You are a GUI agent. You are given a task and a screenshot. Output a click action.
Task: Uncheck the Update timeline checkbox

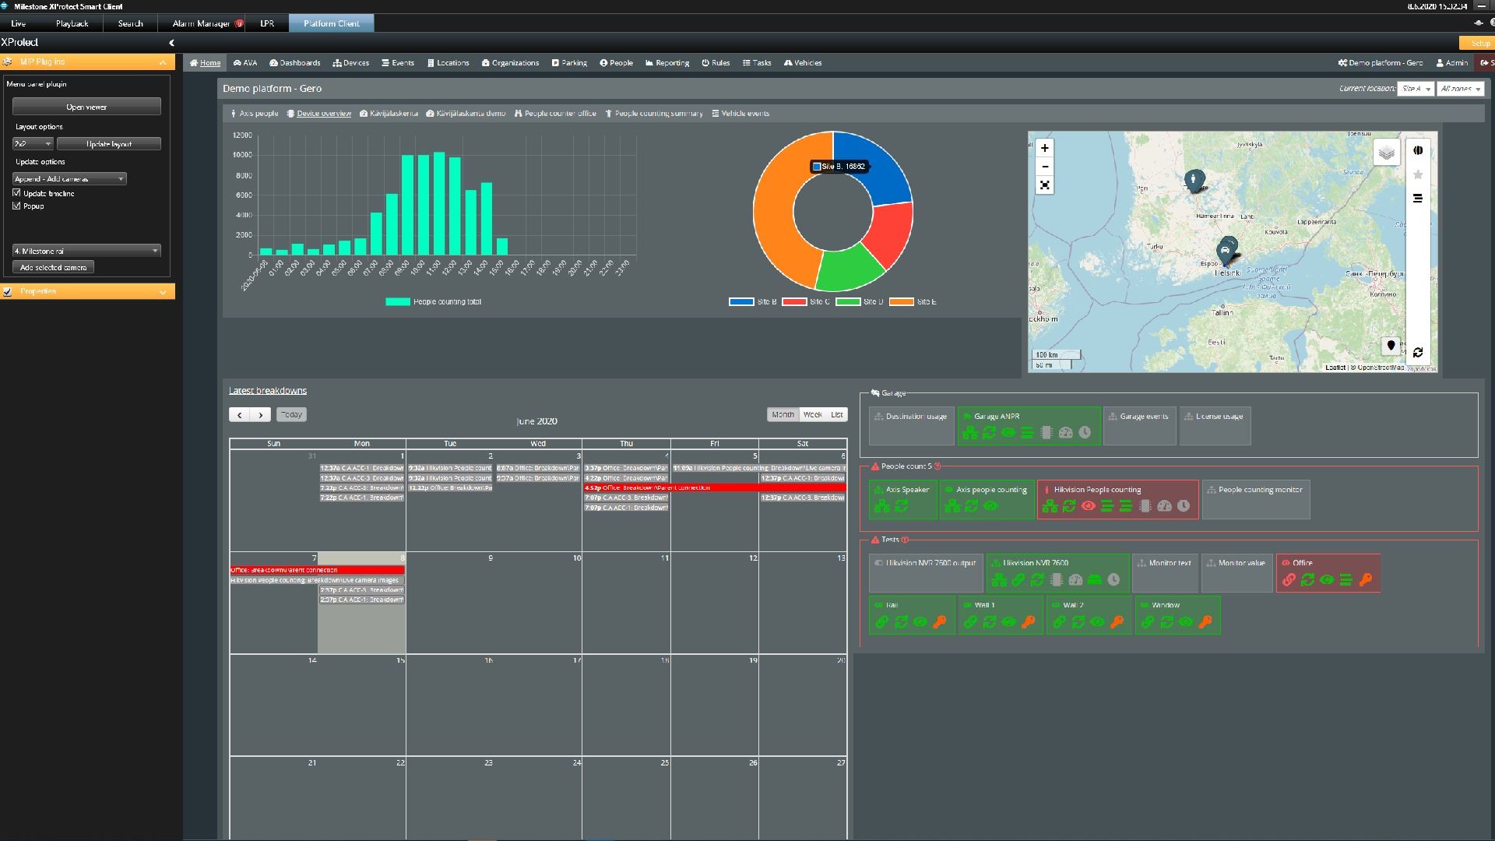(x=16, y=192)
